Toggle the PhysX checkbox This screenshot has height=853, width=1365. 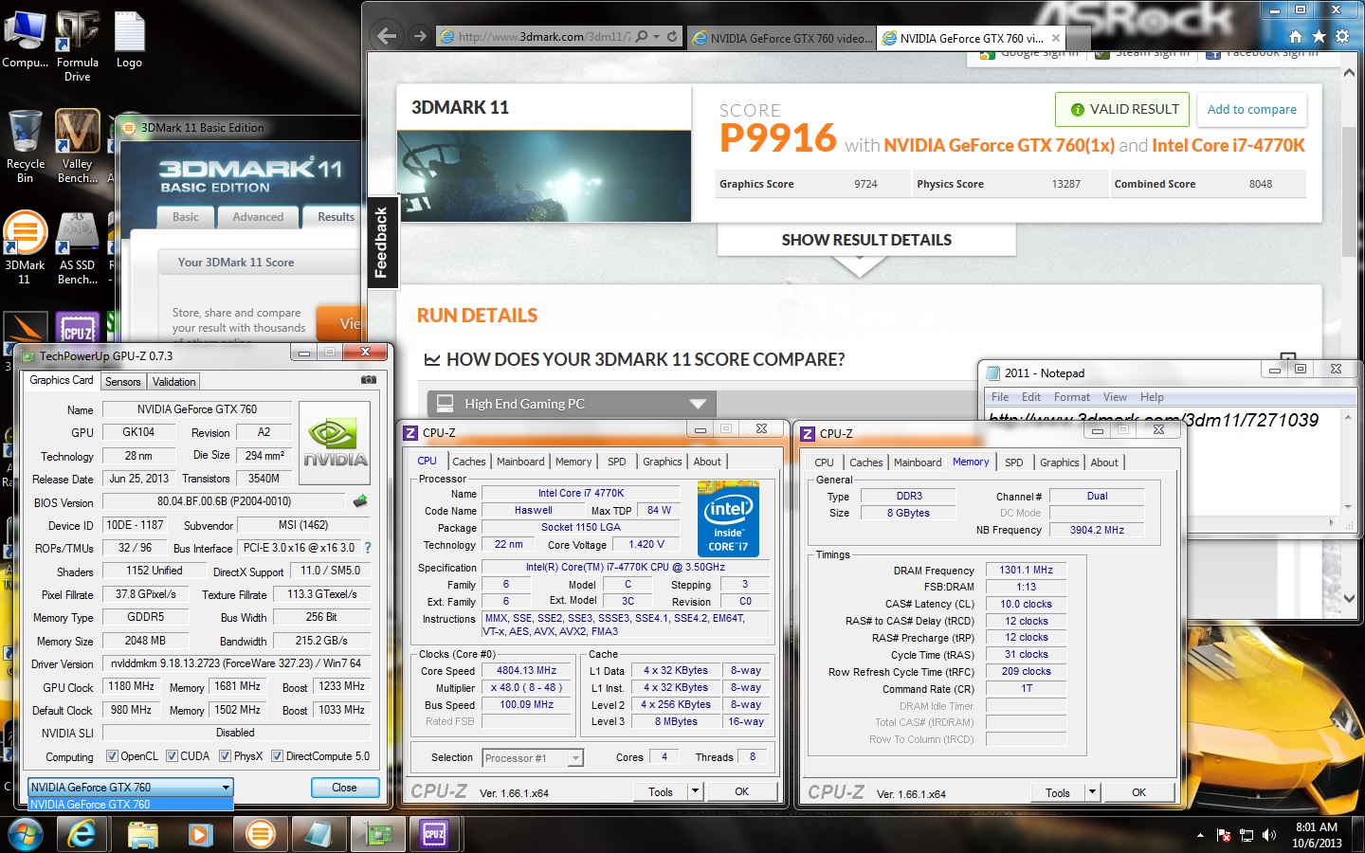pyautogui.click(x=225, y=756)
